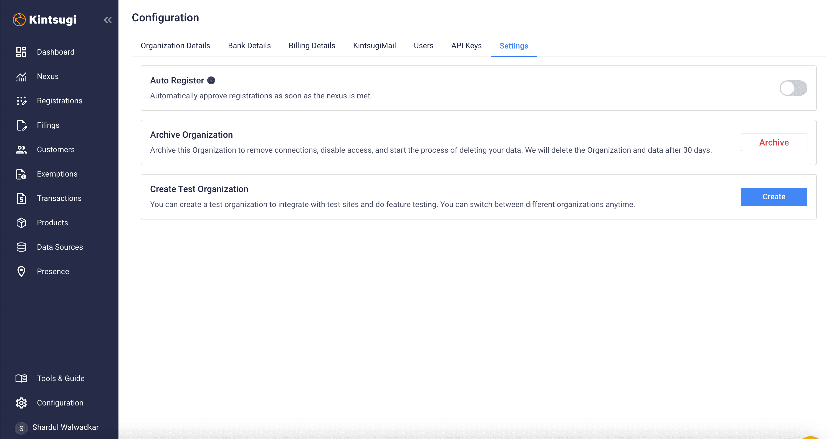Viewport: 839px width, 439px height.
Task: Click the Dashboard grid icon
Action: 21,52
